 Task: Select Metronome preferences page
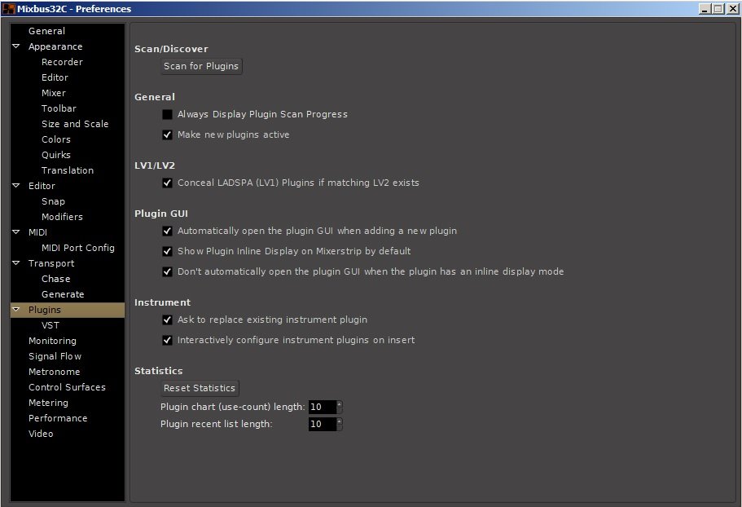tap(54, 372)
